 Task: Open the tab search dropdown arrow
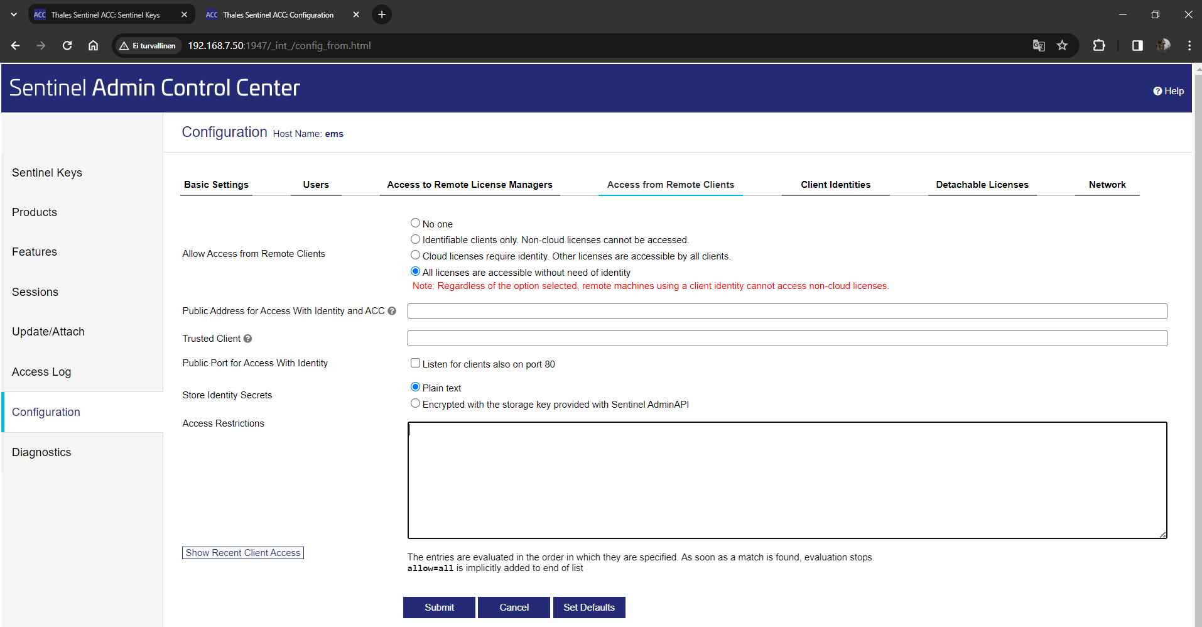pos(14,14)
